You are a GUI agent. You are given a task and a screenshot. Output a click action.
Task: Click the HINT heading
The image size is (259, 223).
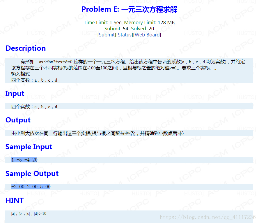coord(15,200)
